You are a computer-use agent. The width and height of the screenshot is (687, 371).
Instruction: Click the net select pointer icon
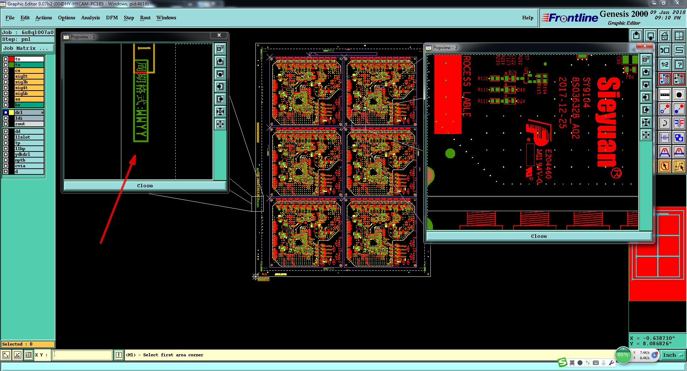coord(679,166)
